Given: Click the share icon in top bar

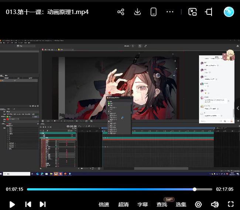Looking at the screenshot, I should point(121,12).
